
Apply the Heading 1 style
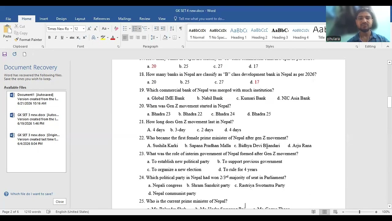click(239, 33)
